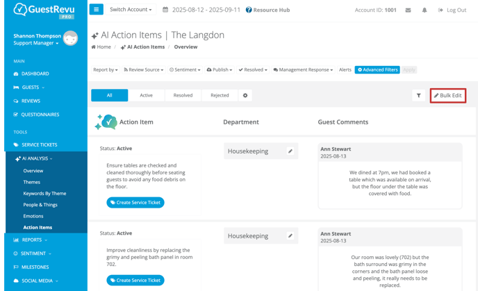Edit Housekeeping department on first action item
The image size is (478, 291).
[x=290, y=151]
